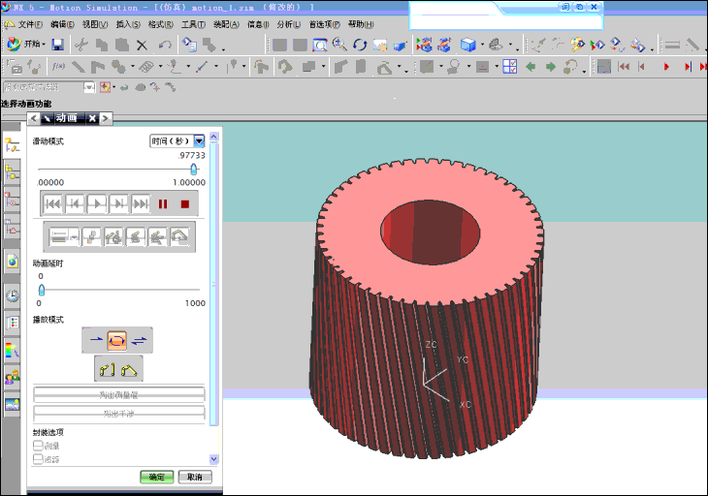The height and width of the screenshot is (496, 708).
Task: Open the Roles sidebar tab with people icon
Action: point(13,377)
